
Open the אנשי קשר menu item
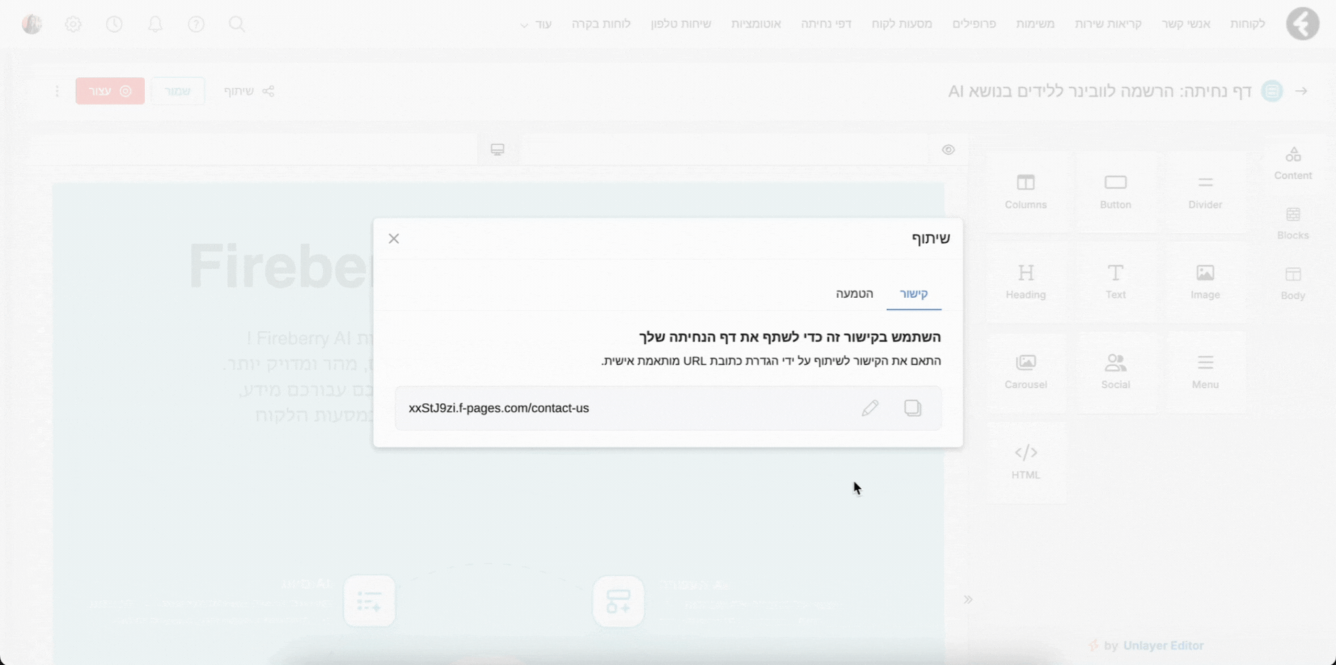coord(1186,24)
